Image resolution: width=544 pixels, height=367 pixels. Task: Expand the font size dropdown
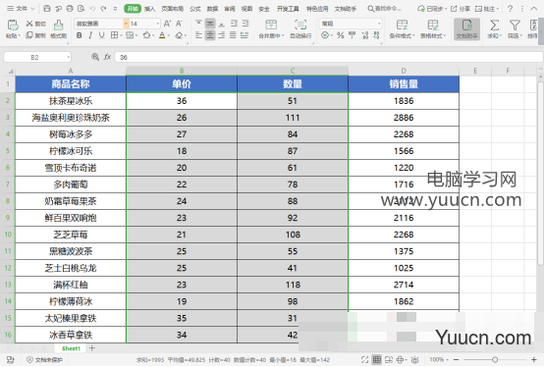[157, 24]
